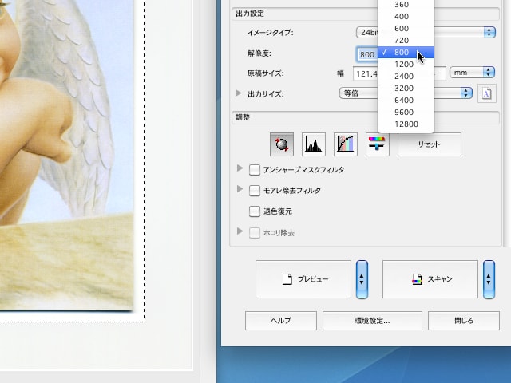Screen dimensions: 511x383
Task: Choose 9600 resolution option
Action: (406, 113)
